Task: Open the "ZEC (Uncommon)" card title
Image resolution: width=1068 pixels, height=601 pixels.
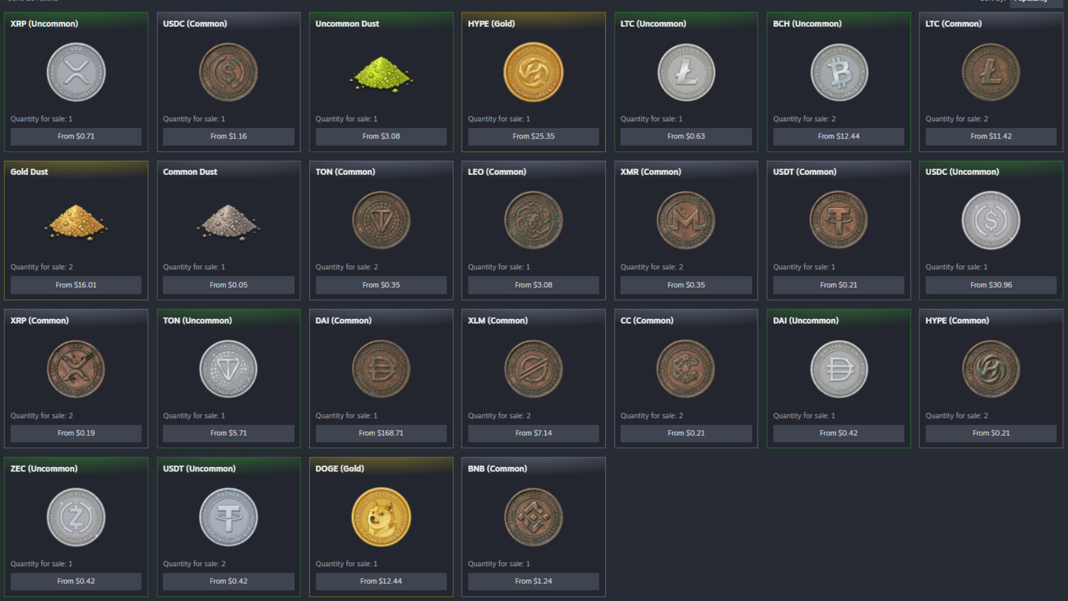Action: click(x=44, y=469)
